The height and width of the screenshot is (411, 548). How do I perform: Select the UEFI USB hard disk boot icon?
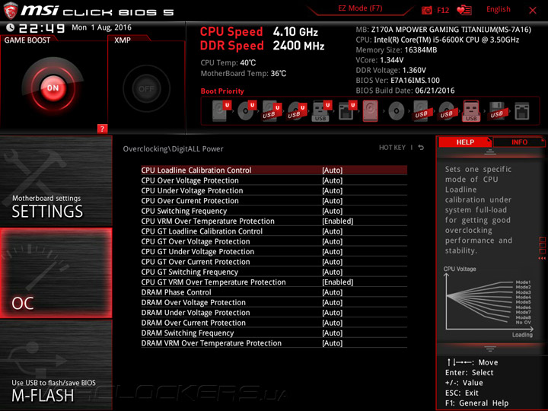(x=271, y=111)
